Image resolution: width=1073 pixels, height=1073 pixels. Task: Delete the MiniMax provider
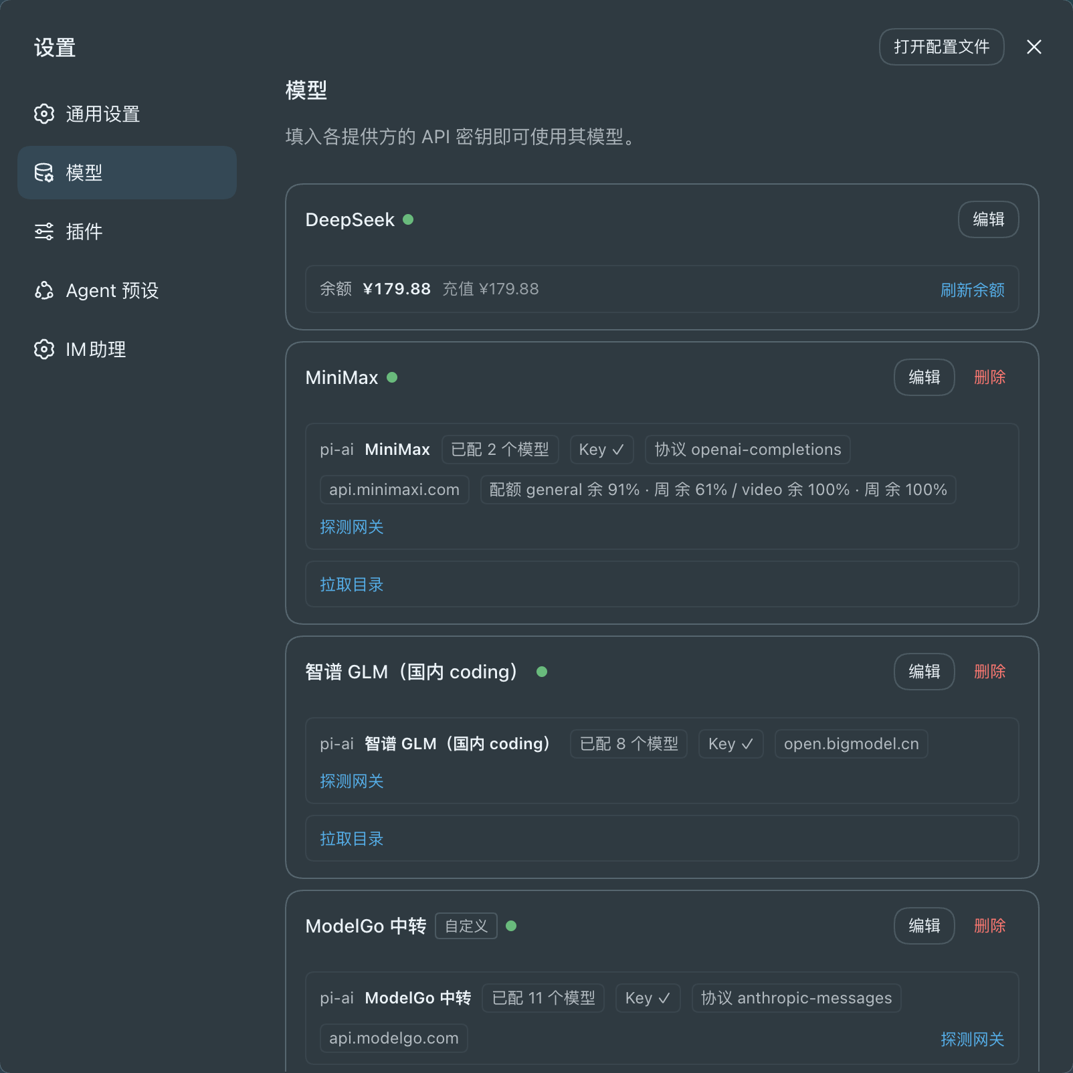point(989,377)
